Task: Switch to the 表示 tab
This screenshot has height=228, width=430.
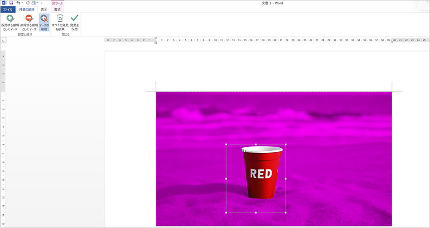Action: point(44,10)
